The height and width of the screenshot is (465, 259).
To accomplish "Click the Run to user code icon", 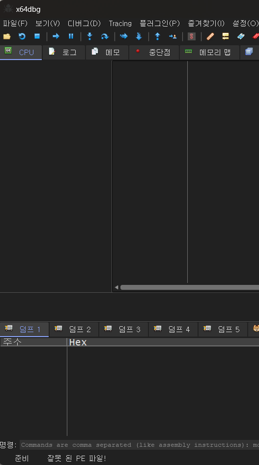I will (x=173, y=36).
